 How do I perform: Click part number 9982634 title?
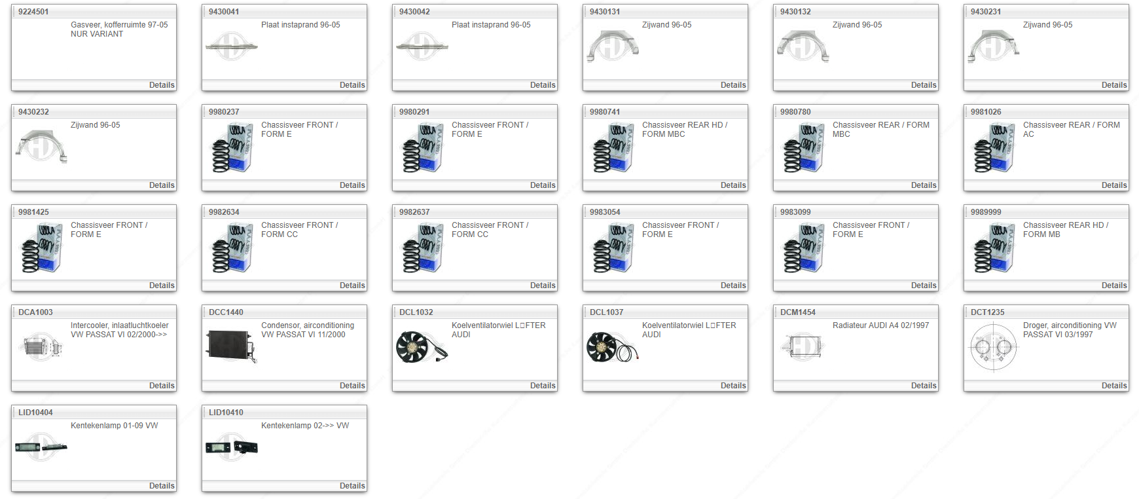tap(224, 212)
